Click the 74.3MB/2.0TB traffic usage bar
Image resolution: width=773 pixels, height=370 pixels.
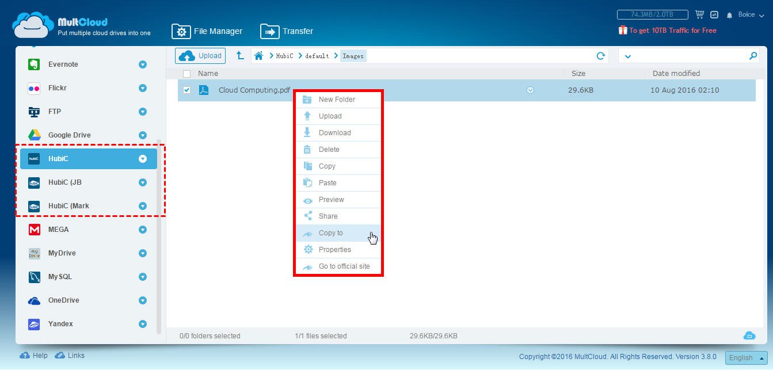653,14
